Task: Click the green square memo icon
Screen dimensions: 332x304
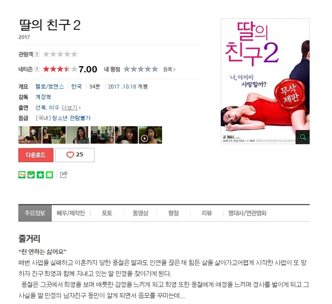Action: [50, 175]
